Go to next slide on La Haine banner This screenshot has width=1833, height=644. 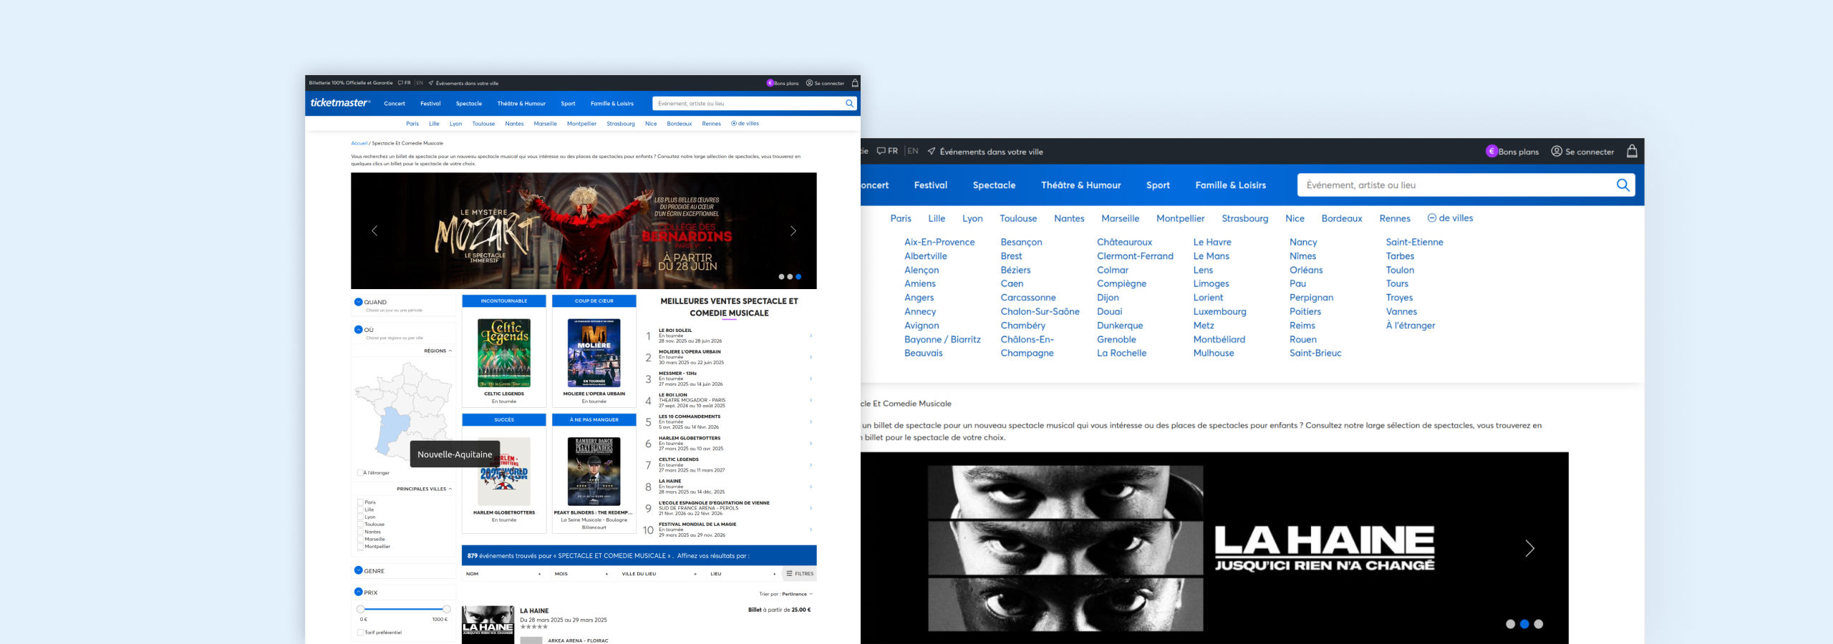[1529, 548]
